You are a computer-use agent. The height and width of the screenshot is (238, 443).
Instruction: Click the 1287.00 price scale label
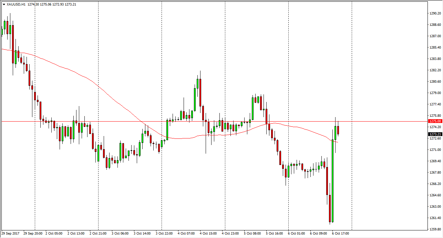435,36
